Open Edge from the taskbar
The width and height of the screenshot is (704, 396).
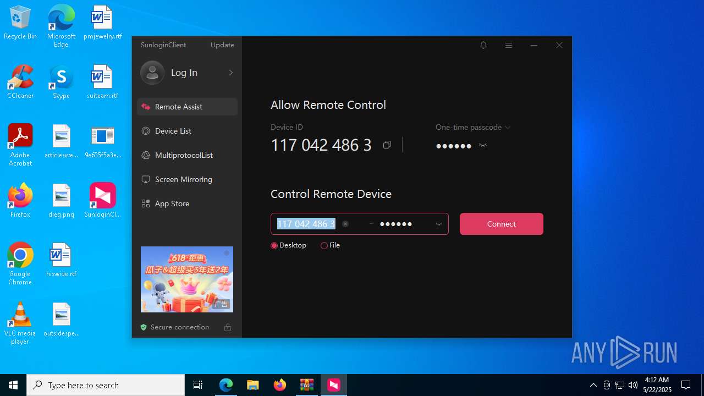pyautogui.click(x=226, y=385)
